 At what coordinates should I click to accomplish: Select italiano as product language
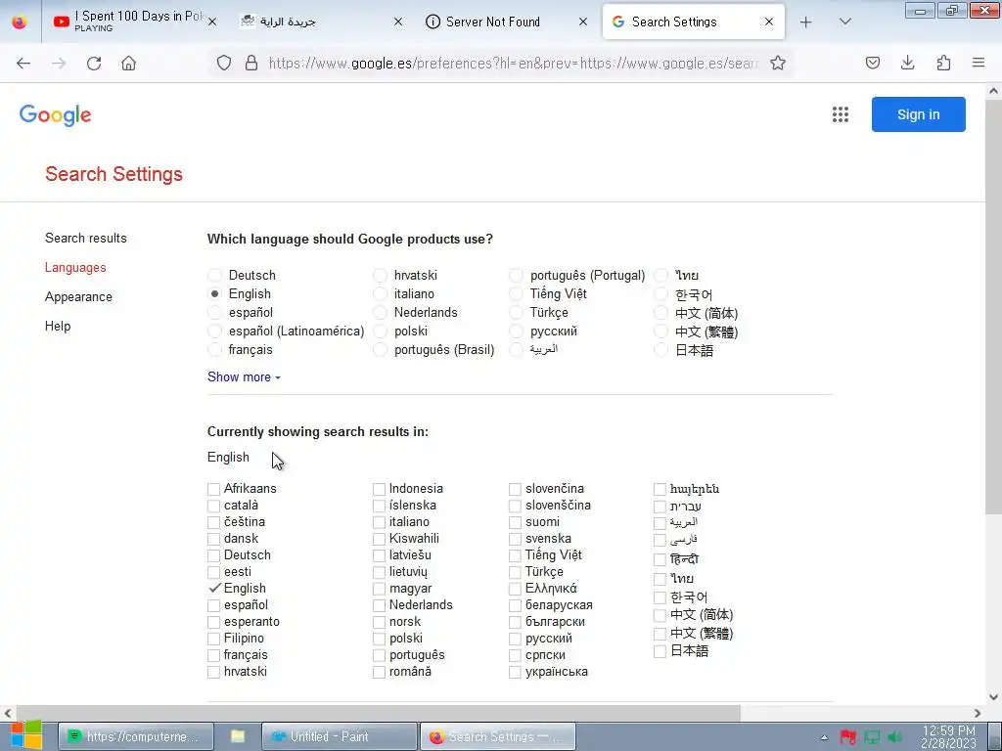click(381, 293)
